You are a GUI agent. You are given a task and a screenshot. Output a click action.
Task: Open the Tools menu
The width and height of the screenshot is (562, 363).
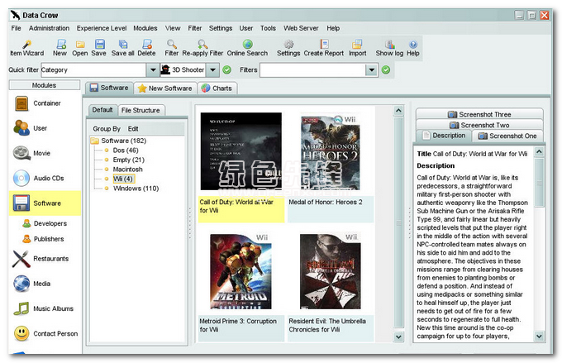pyautogui.click(x=268, y=28)
